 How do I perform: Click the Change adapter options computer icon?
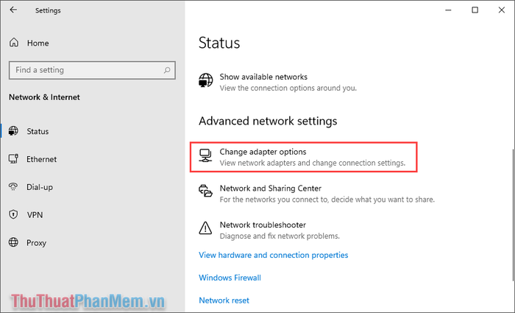pyautogui.click(x=205, y=155)
